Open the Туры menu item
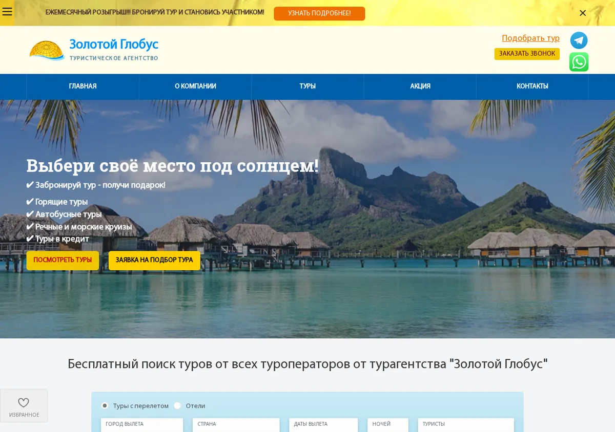The height and width of the screenshot is (432, 615). 307,87
